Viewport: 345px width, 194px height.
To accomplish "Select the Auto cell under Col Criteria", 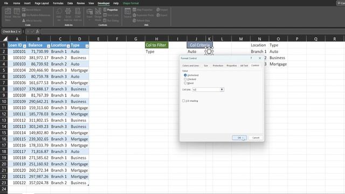I will (196, 52).
